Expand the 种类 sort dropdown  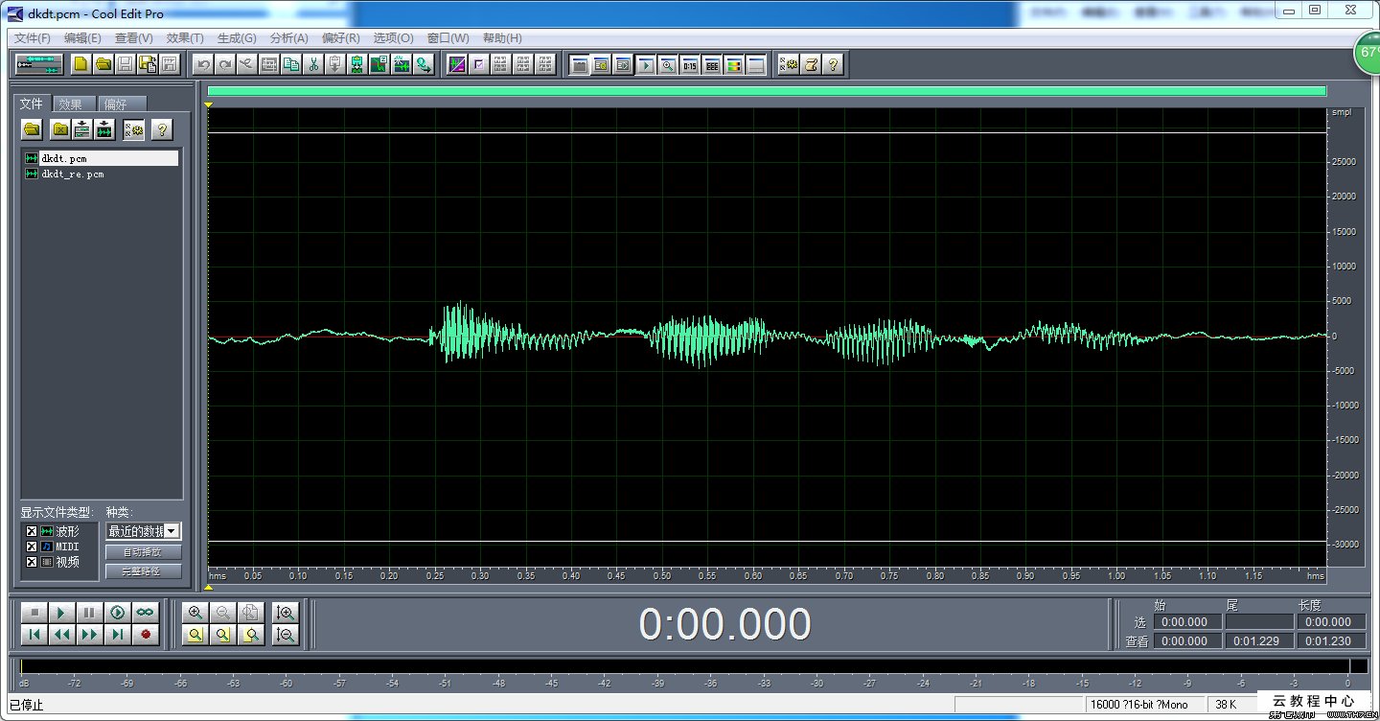(172, 530)
